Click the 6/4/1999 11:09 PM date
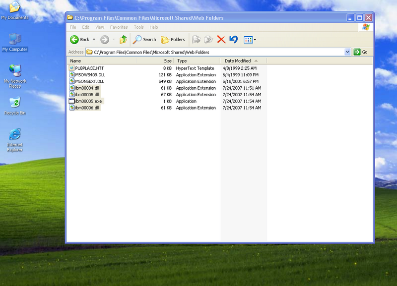Image resolution: width=397 pixels, height=286 pixels. point(241,75)
